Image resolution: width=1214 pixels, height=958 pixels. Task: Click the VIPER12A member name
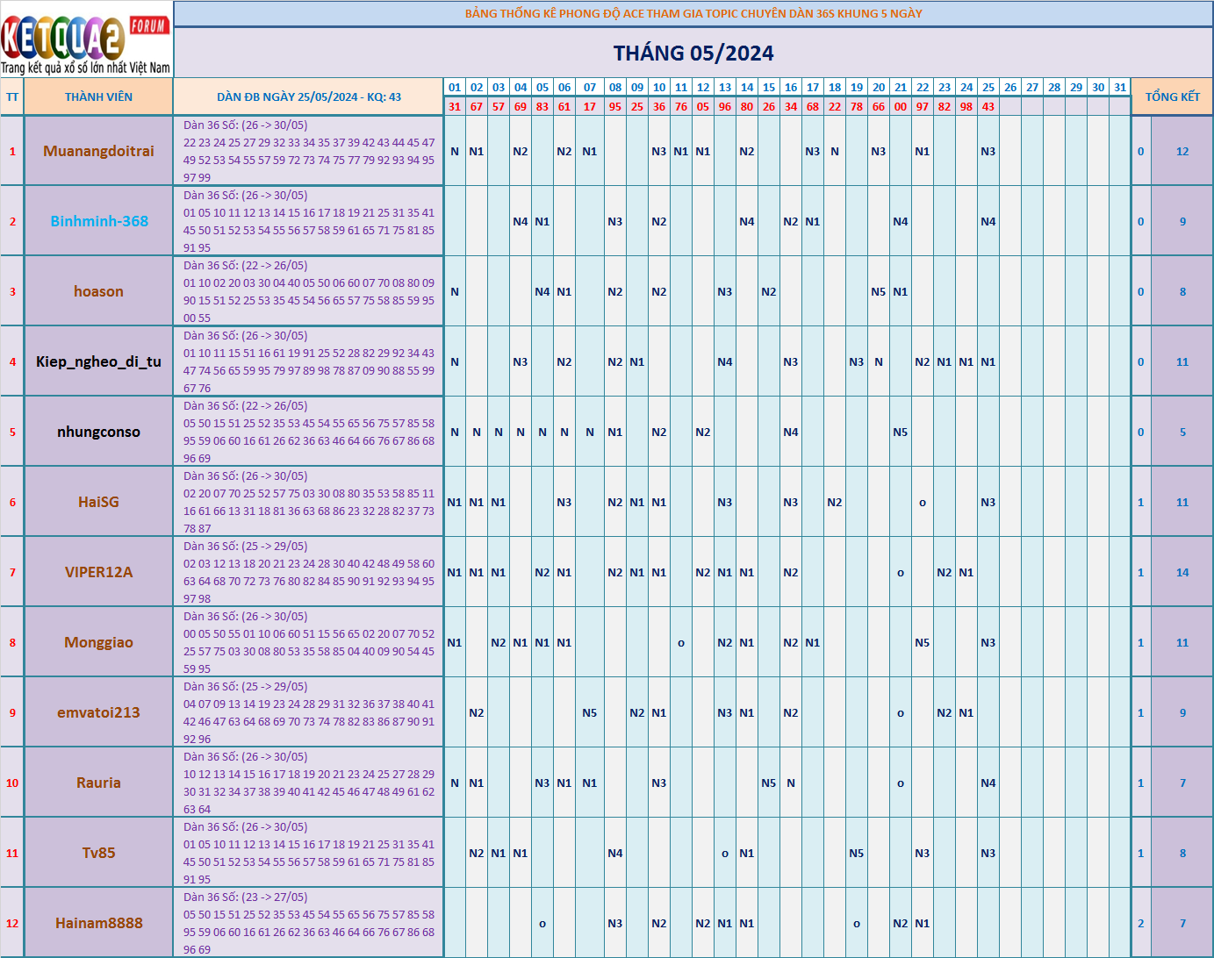coord(98,572)
